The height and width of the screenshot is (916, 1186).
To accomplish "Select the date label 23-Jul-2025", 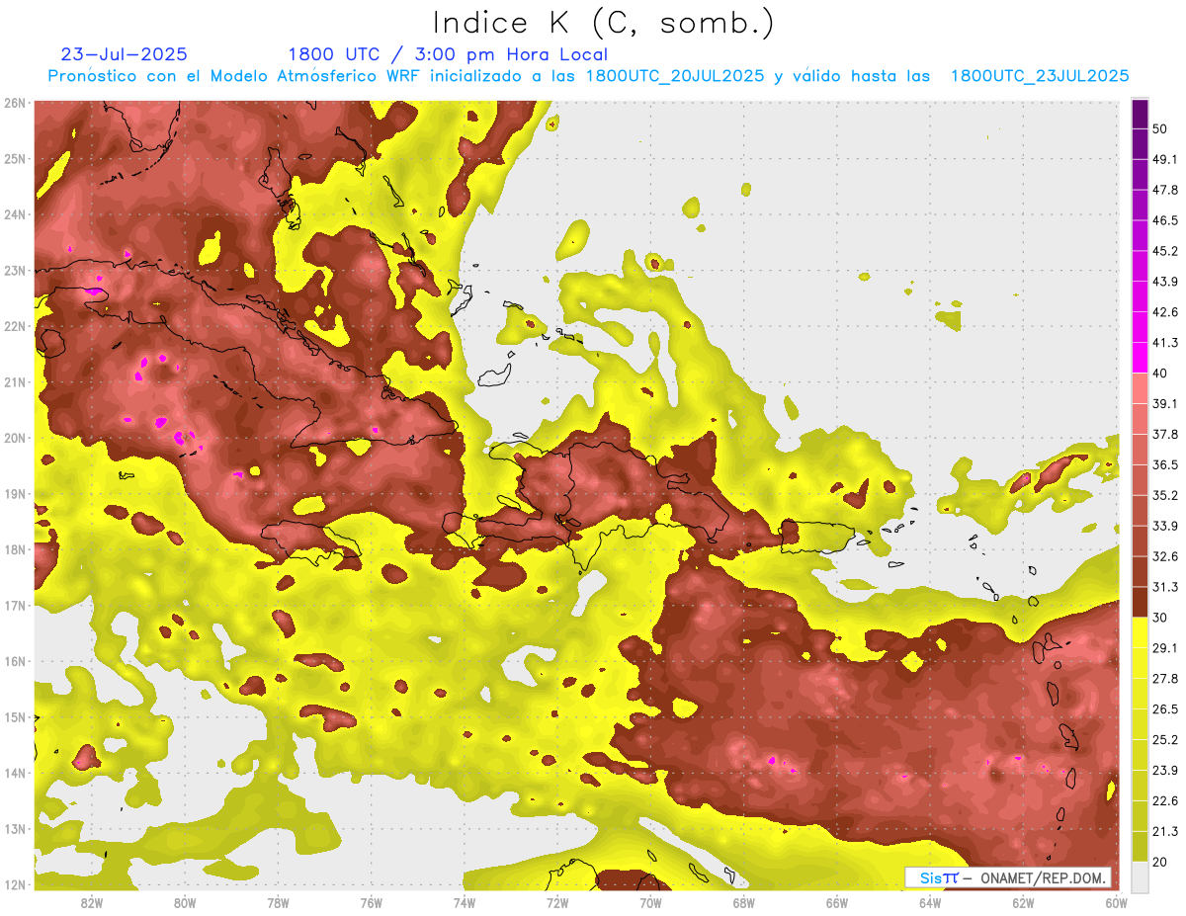I will point(124,54).
